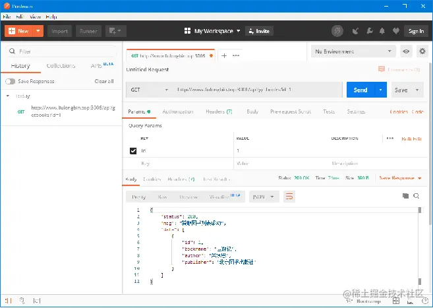
Task: Click the request URL field
Action: (x=257, y=90)
